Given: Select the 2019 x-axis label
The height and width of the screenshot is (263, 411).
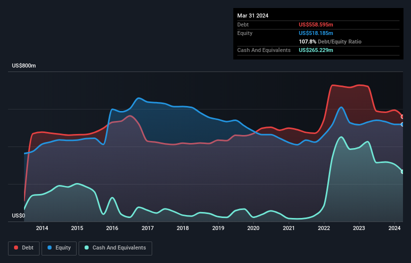Looking at the screenshot, I should (218, 228).
